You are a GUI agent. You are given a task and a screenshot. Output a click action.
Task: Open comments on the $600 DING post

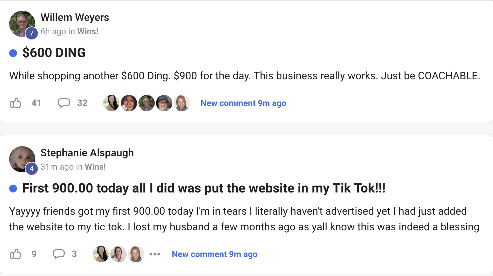tap(64, 103)
